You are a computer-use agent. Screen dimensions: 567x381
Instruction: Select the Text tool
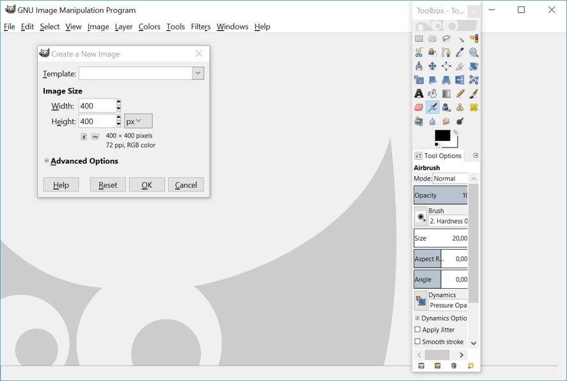419,93
